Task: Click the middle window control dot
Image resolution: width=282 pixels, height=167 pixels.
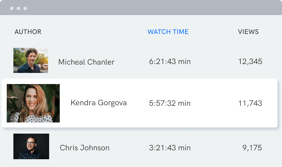Action: coord(18,8)
